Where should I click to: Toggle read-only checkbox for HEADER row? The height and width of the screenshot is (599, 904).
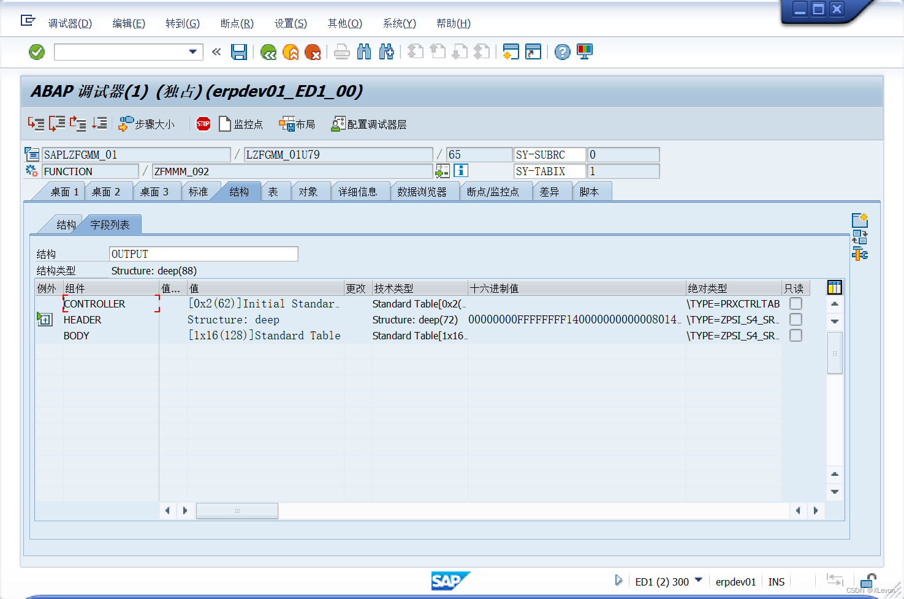796,320
